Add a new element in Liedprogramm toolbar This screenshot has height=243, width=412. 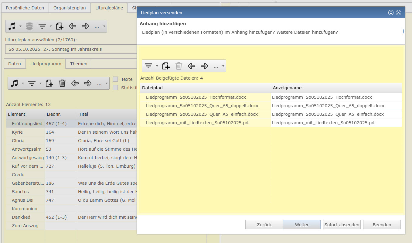click(x=49, y=83)
